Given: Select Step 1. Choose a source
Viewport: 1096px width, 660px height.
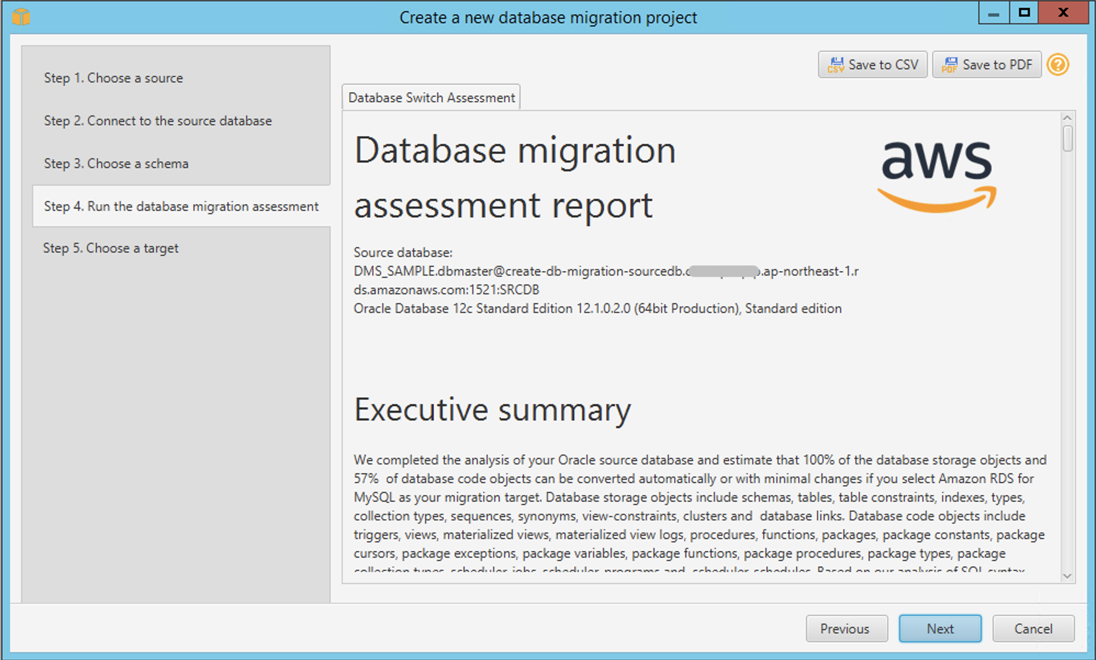Looking at the screenshot, I should (113, 78).
